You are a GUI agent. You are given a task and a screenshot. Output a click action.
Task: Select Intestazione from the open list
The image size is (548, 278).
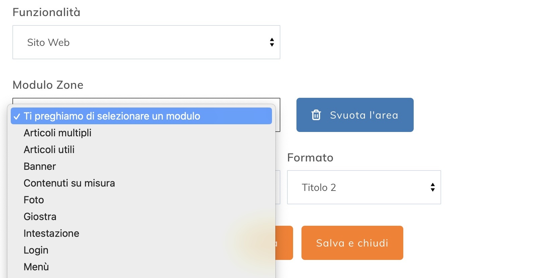tap(51, 233)
